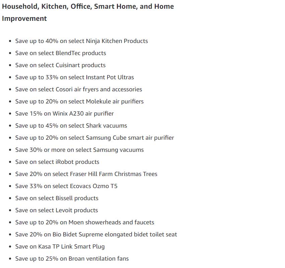This screenshot has width=285, height=268.
Task: Open the Bissell products deal
Action: (57, 198)
